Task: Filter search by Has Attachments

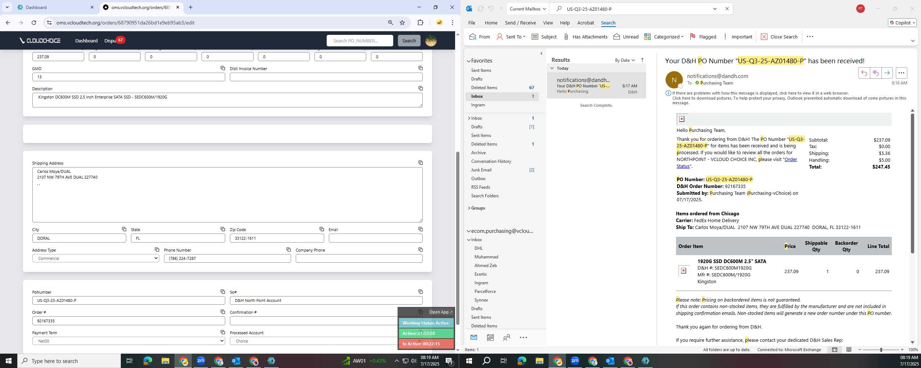Action: click(x=585, y=37)
